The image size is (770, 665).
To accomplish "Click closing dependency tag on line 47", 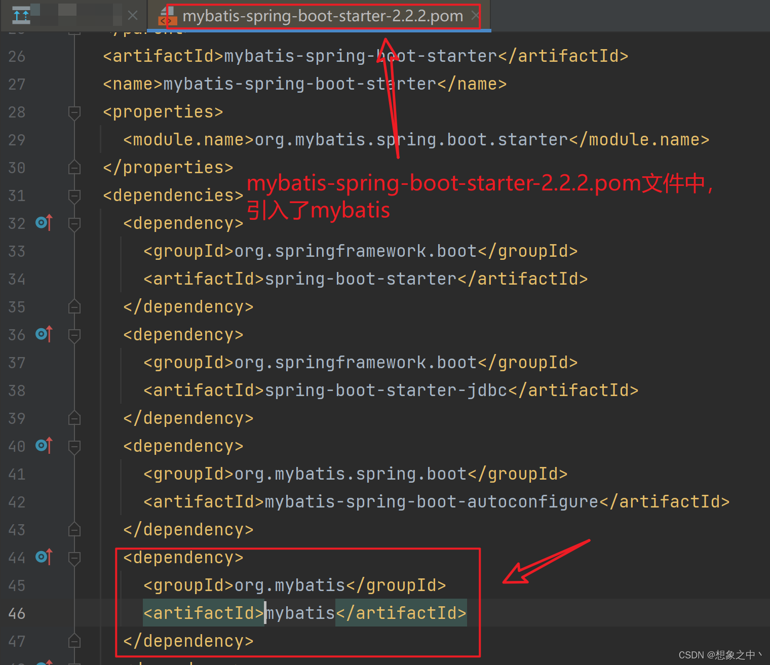I will tap(188, 641).
